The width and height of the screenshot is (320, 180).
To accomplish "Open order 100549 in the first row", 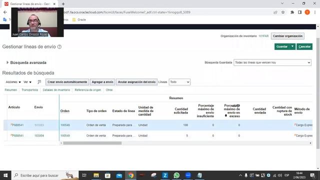I will click(x=65, y=125).
